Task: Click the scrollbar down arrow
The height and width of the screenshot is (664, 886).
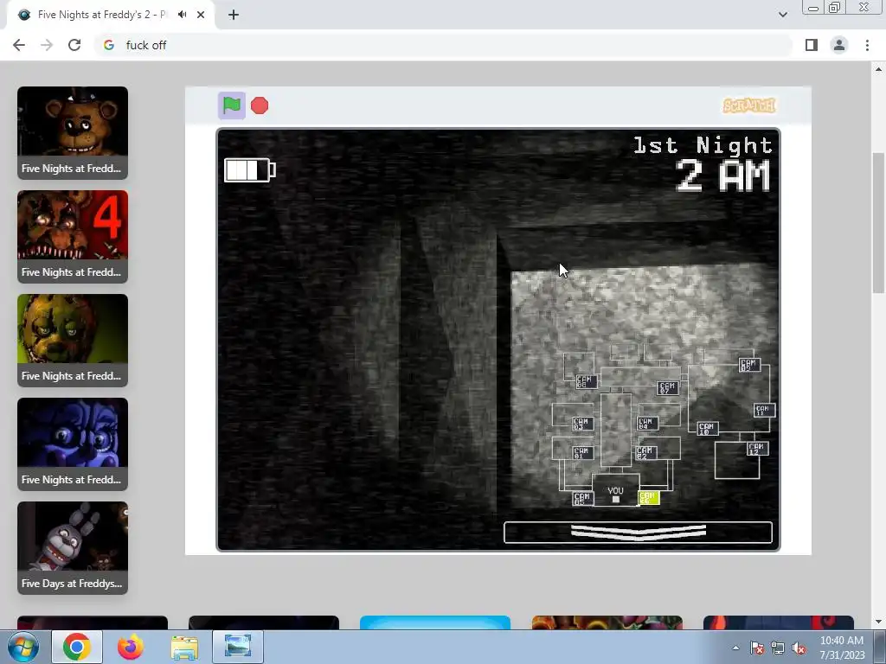Action: coord(878,622)
